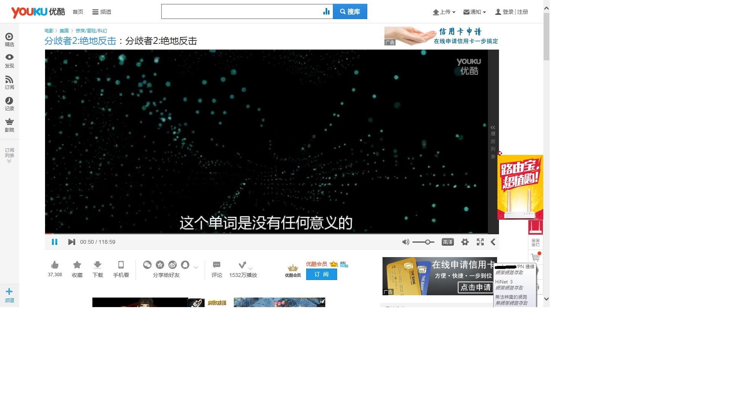Click the video progress bar
733x412 pixels.
[266, 233]
